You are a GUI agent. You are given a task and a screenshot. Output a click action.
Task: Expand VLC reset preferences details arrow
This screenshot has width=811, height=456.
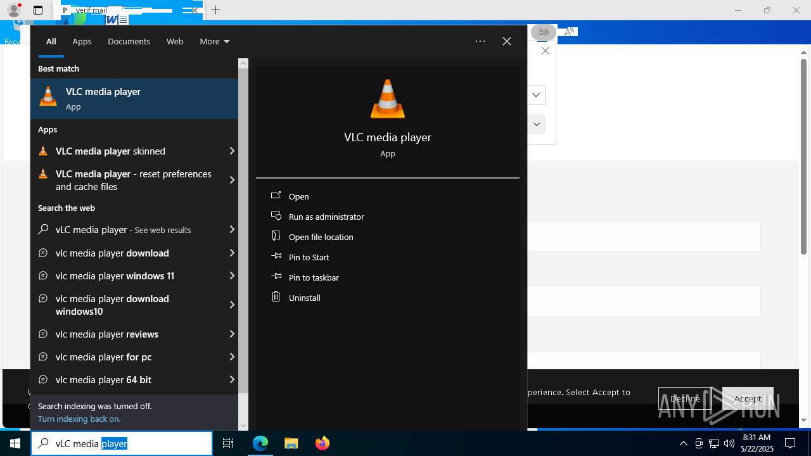point(232,180)
